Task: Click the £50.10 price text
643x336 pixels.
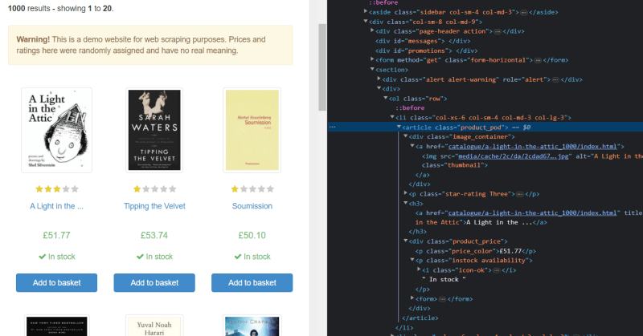Action: pos(252,235)
